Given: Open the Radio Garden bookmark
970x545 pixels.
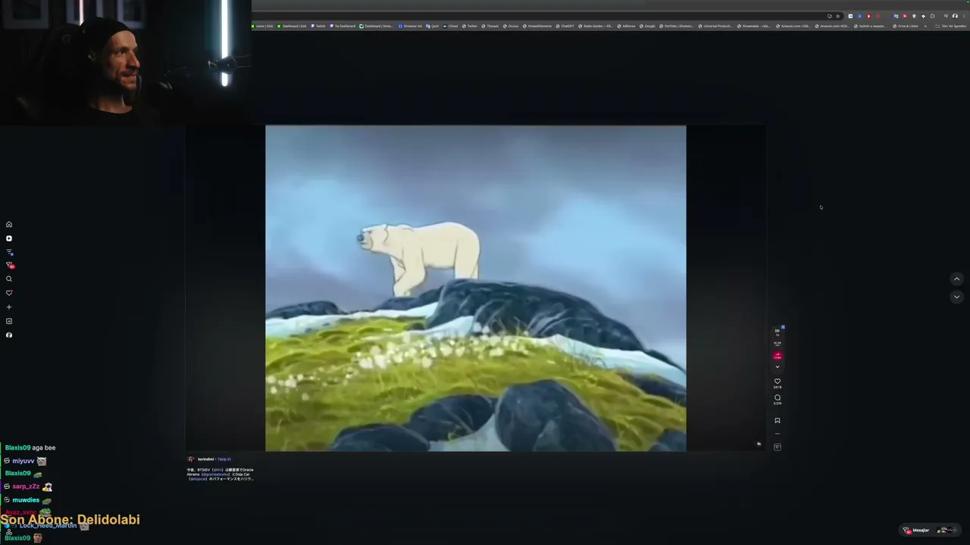Looking at the screenshot, I should click(596, 26).
